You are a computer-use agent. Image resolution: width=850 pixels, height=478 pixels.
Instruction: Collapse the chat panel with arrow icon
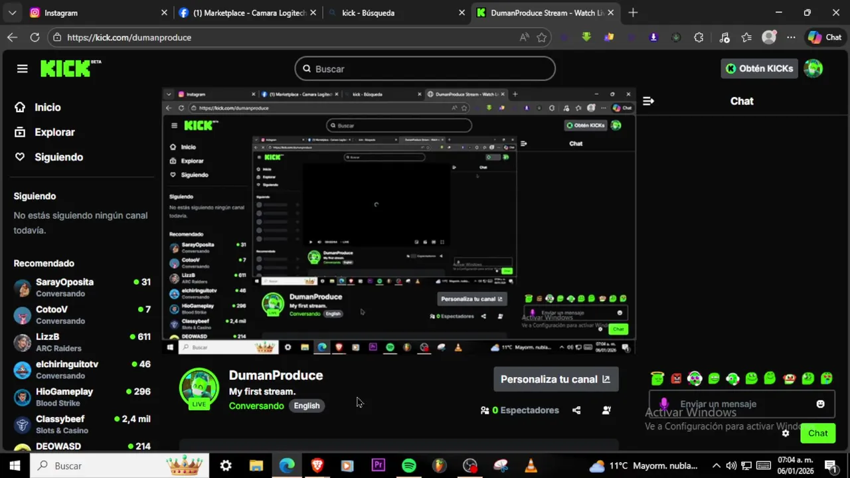[648, 101]
